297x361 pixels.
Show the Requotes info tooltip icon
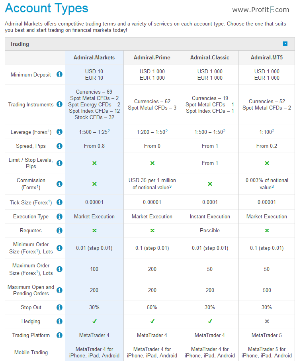pos(59,230)
